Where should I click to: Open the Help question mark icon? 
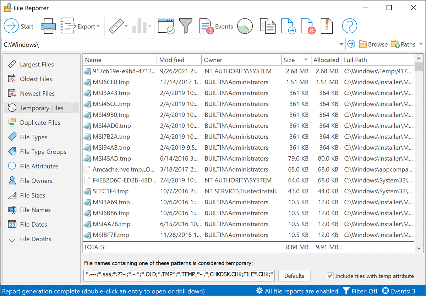[x=350, y=26]
